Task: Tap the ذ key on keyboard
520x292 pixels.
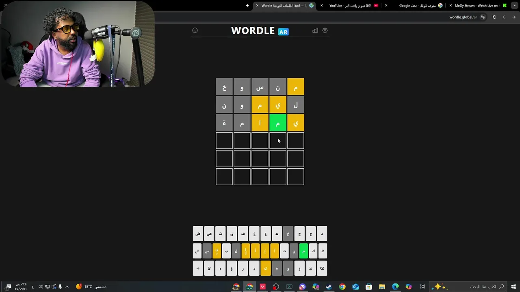Action: [x=254, y=268]
